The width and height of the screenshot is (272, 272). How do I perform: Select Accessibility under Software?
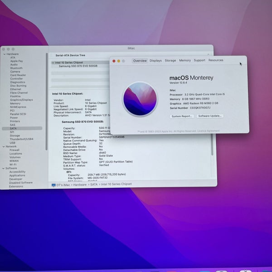17,172
